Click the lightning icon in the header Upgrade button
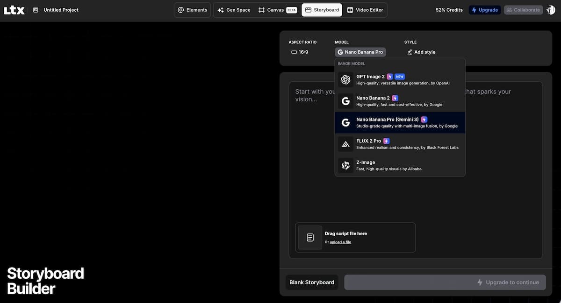Viewport: 561px width, 303px height. point(474,10)
